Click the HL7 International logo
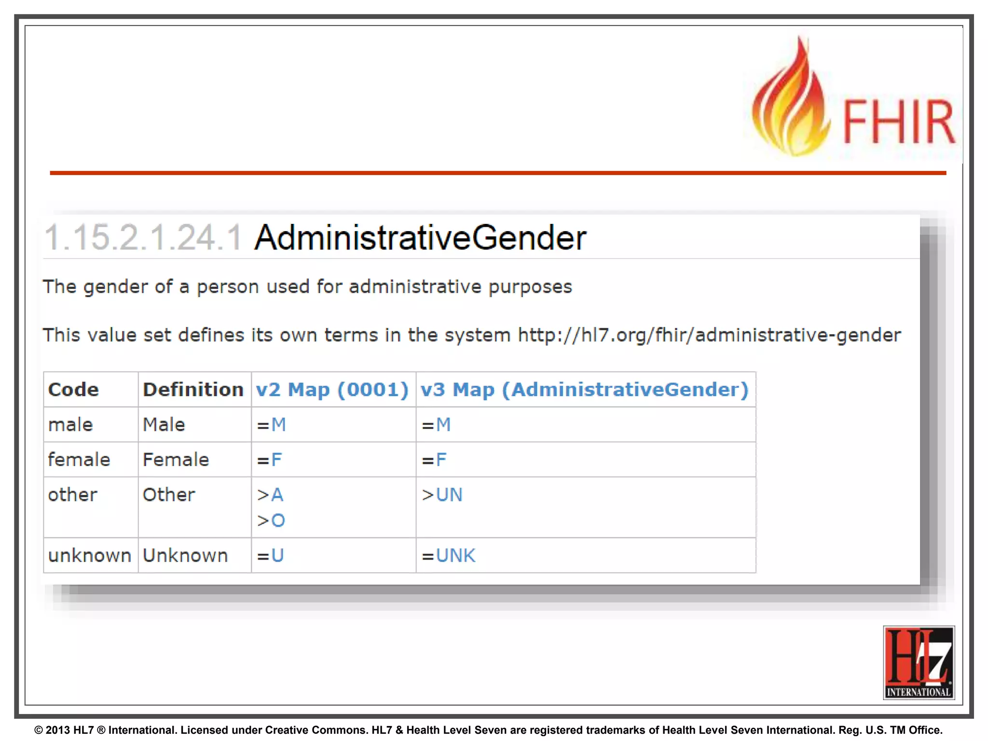The image size is (988, 741). point(919,662)
